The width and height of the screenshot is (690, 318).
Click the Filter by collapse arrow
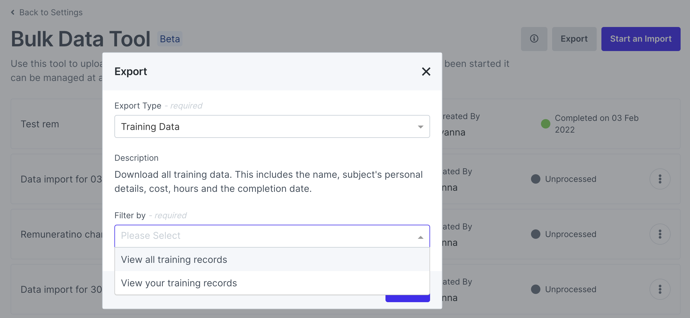tap(420, 237)
